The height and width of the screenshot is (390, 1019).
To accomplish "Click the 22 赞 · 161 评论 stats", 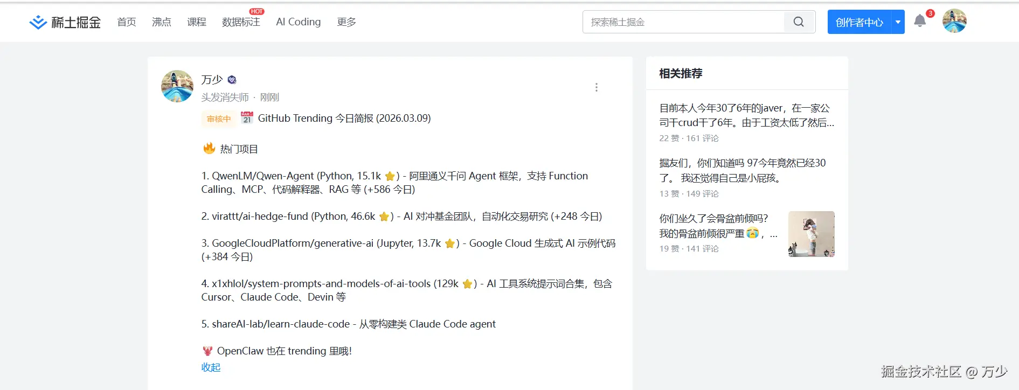I will coord(689,138).
